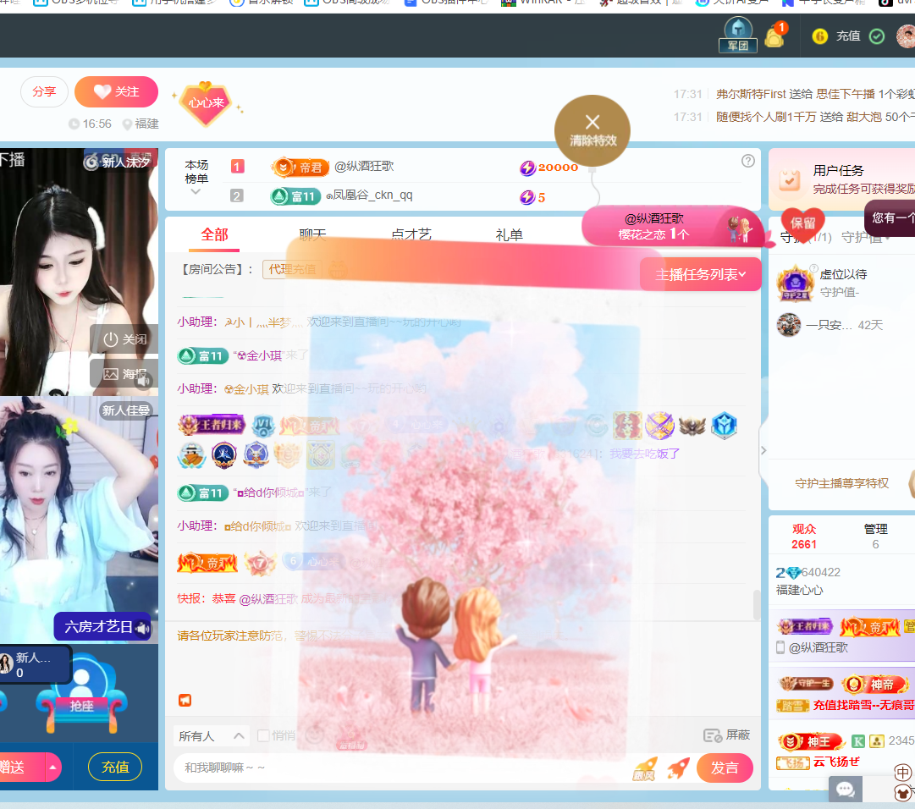Switch to the 礼单 tab
The image size is (915, 809).
pos(509,235)
